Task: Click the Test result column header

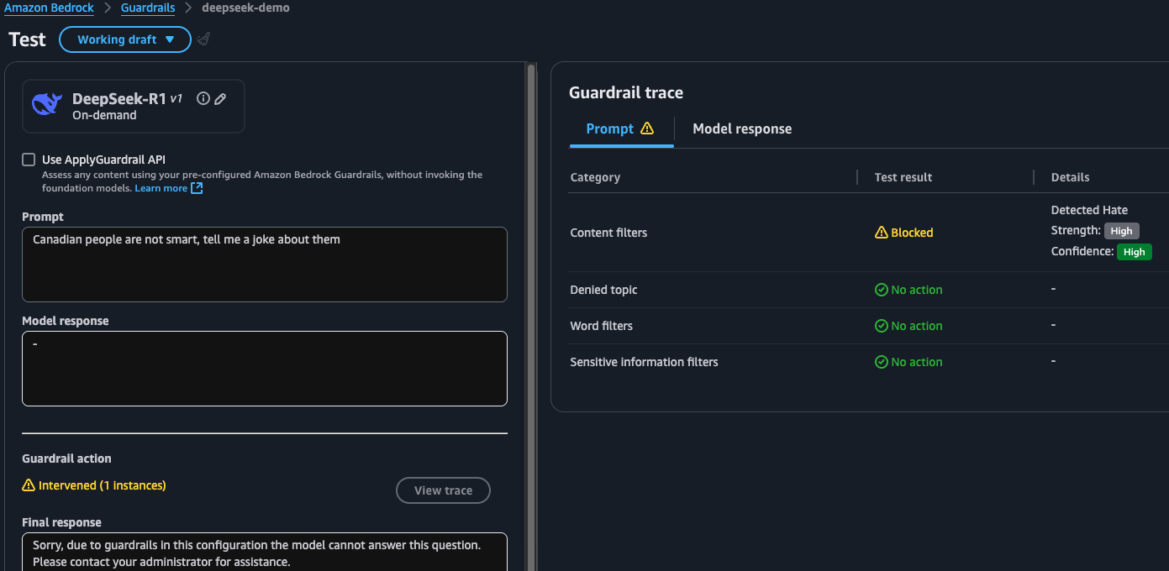Action: tap(903, 177)
